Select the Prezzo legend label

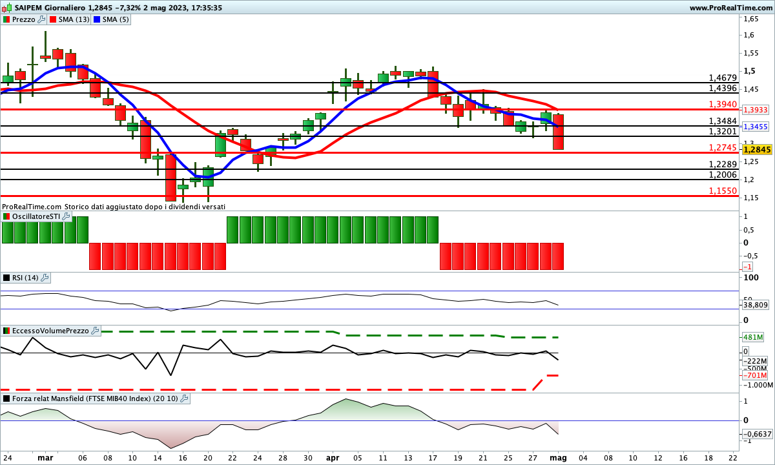pyautogui.click(x=24, y=19)
